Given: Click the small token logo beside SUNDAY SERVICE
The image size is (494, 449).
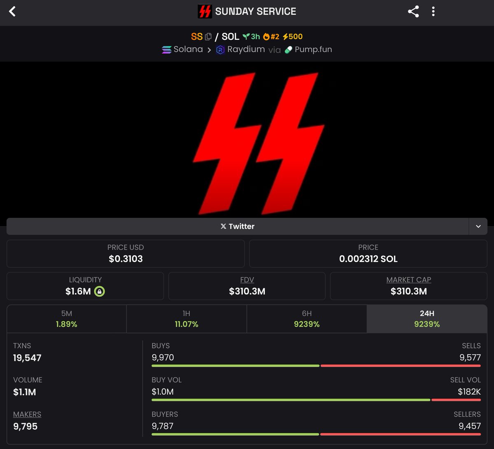Looking at the screenshot, I should pos(205,12).
